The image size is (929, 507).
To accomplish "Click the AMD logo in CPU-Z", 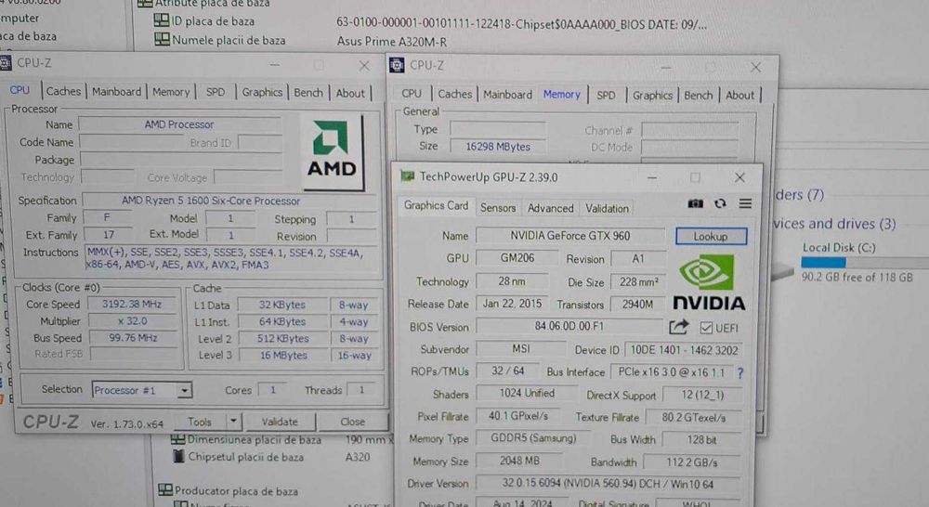I will [x=332, y=151].
